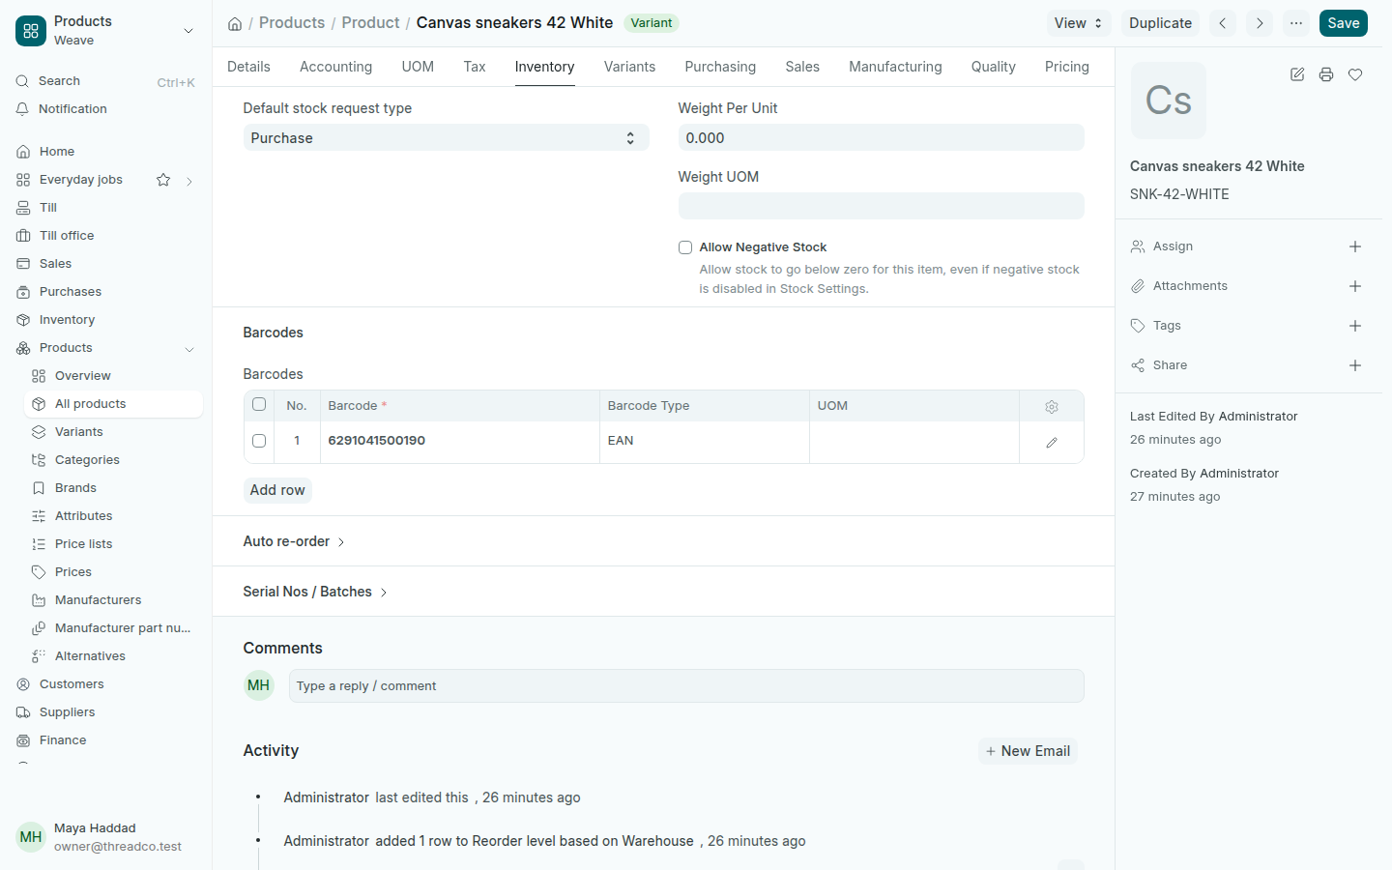Toggle the select-all barcodes header checkbox
Viewport: 1392px width, 870px height.
pos(259,404)
